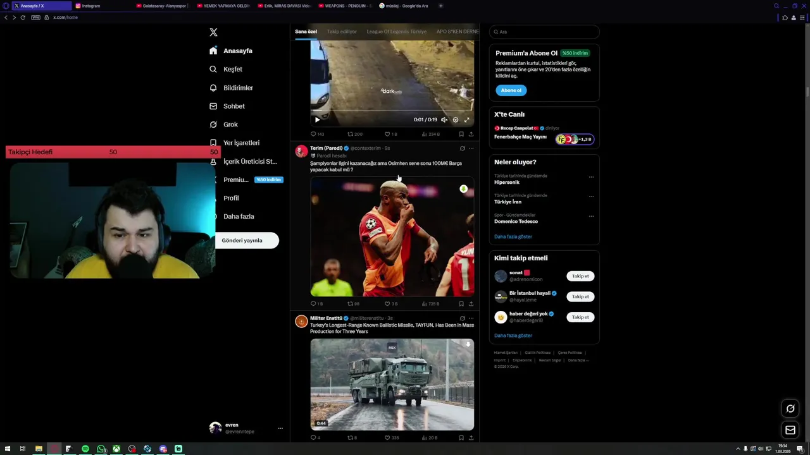Switch to müslej Google'da Ara tab
Image resolution: width=810 pixels, height=455 pixels.
[405, 6]
